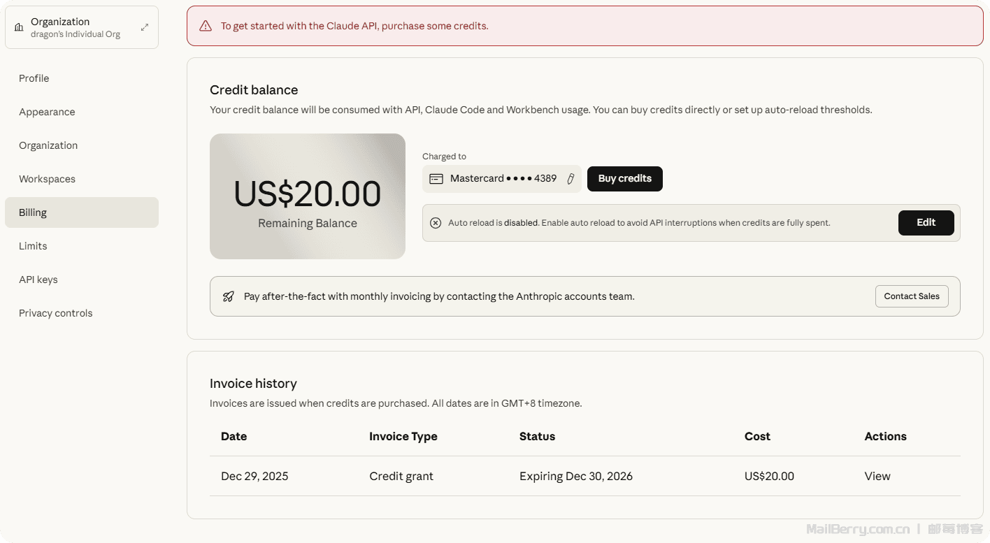Click the rocket icon next to monthly invoicing
The width and height of the screenshot is (990, 543).
pos(229,296)
